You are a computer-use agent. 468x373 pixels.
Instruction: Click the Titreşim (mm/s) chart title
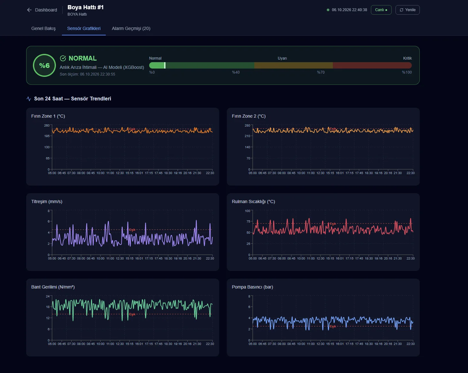coord(47,201)
